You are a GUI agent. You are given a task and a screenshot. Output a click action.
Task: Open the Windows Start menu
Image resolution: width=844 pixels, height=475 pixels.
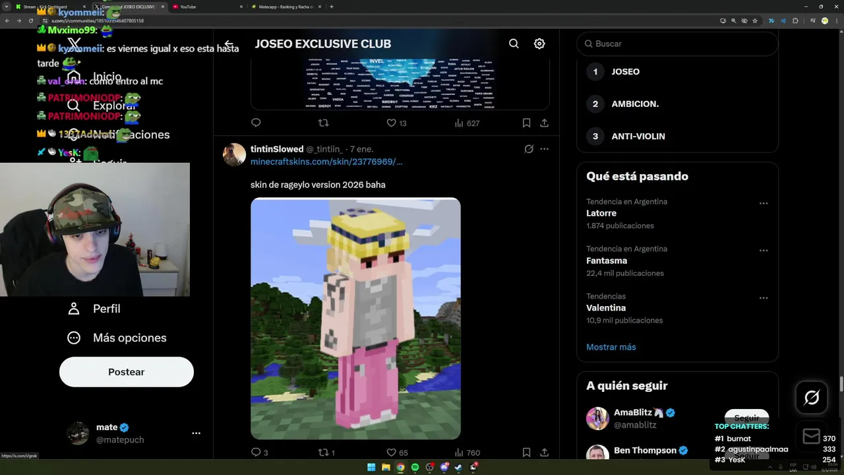tap(371, 467)
